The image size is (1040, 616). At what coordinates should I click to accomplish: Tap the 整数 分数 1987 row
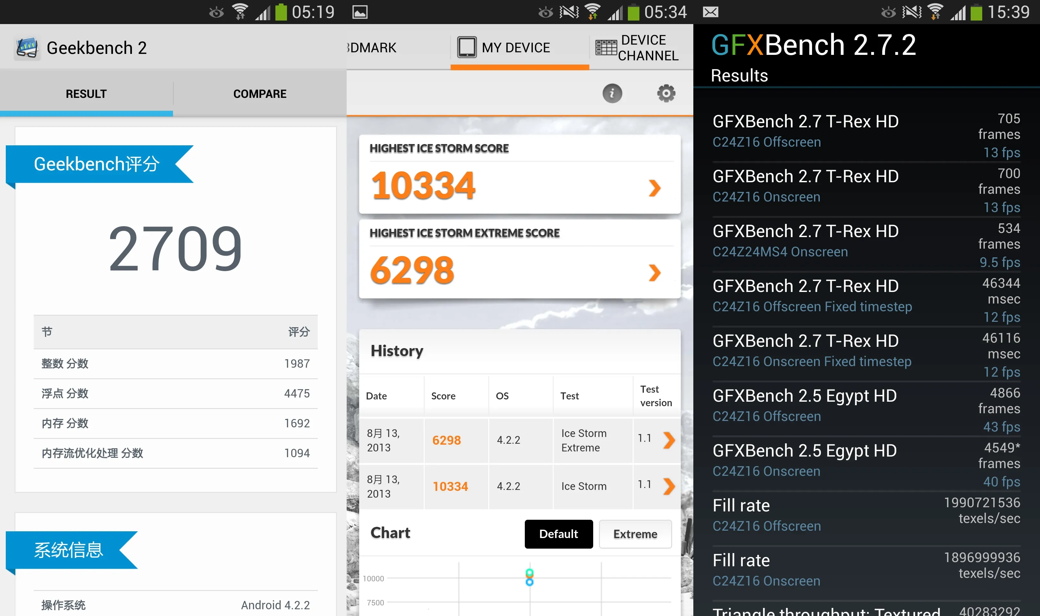tap(176, 364)
